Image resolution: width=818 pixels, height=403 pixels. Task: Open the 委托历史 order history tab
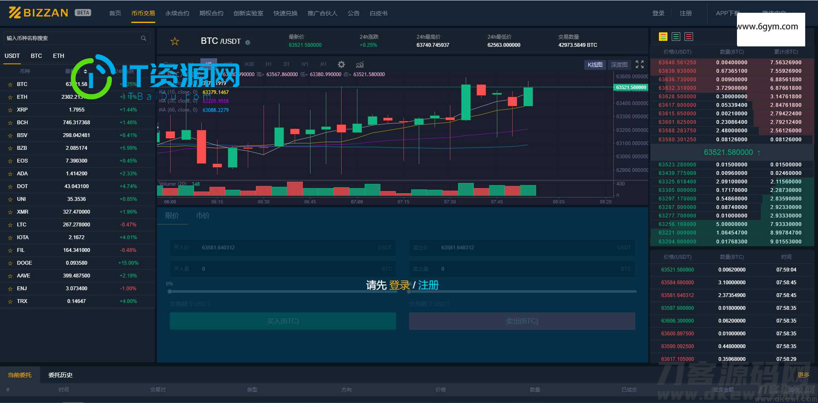pos(61,375)
